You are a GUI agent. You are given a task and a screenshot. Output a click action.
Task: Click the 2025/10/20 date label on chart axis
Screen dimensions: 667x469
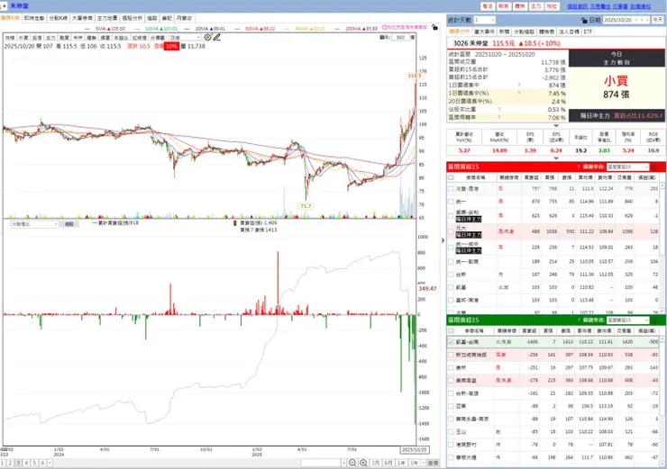click(x=415, y=449)
